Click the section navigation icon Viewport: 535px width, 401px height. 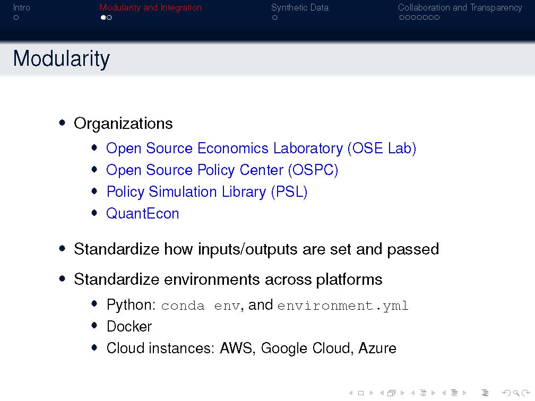pyautogui.click(x=454, y=393)
